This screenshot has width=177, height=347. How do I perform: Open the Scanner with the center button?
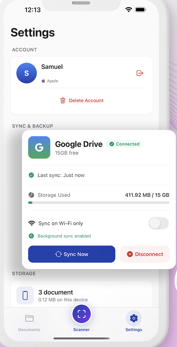pyautogui.click(x=81, y=314)
